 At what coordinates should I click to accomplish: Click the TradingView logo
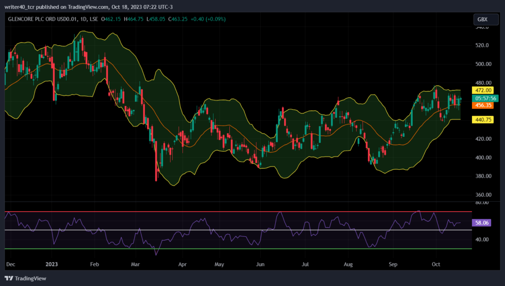9,278
